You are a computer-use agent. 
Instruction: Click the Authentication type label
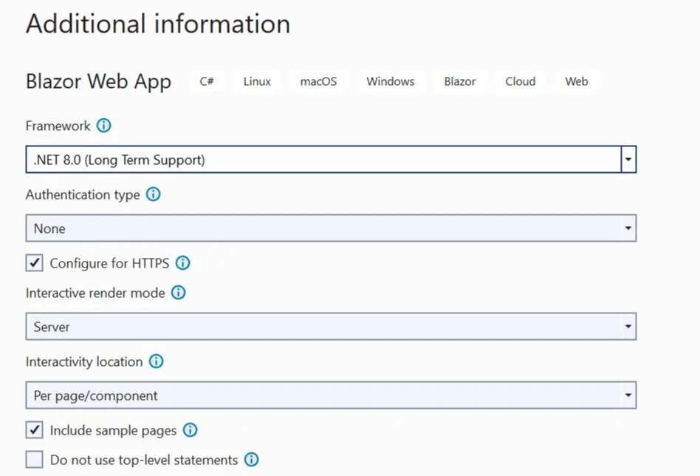point(83,195)
